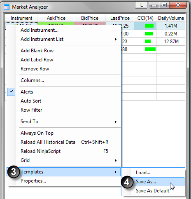This screenshot has width=191, height=199.
Task: Choose Save As Default template
Action: pyautogui.click(x=153, y=191)
